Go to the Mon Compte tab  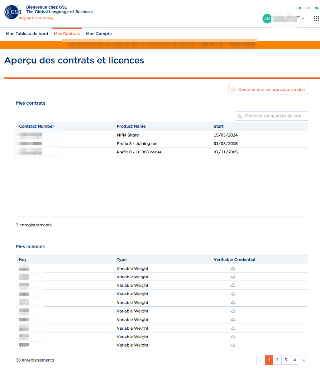click(x=99, y=34)
